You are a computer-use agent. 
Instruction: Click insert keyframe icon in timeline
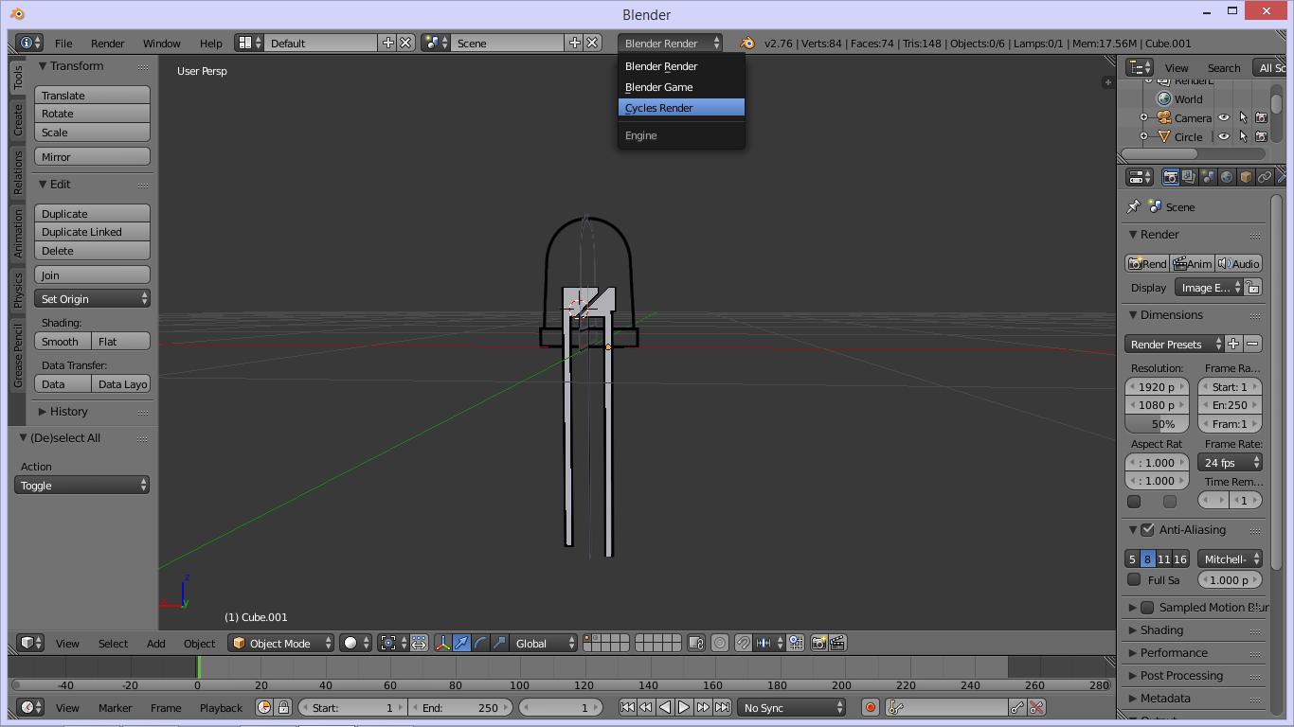pyautogui.click(x=1017, y=707)
